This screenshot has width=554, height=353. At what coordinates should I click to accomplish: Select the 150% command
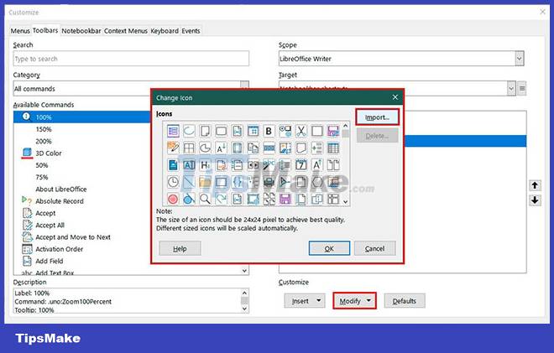[x=44, y=129]
